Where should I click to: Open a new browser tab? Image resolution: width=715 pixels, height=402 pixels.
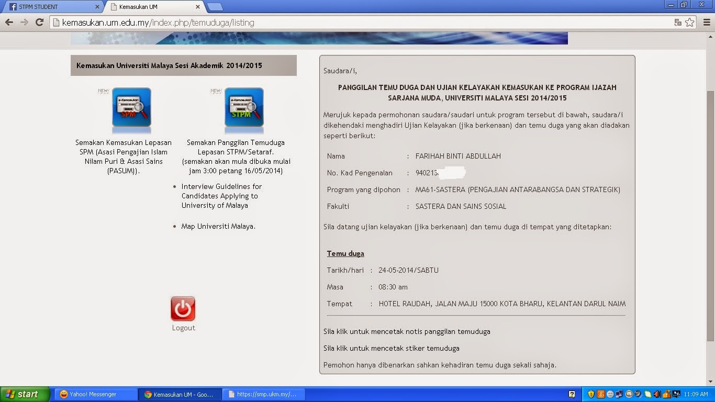[x=215, y=7]
